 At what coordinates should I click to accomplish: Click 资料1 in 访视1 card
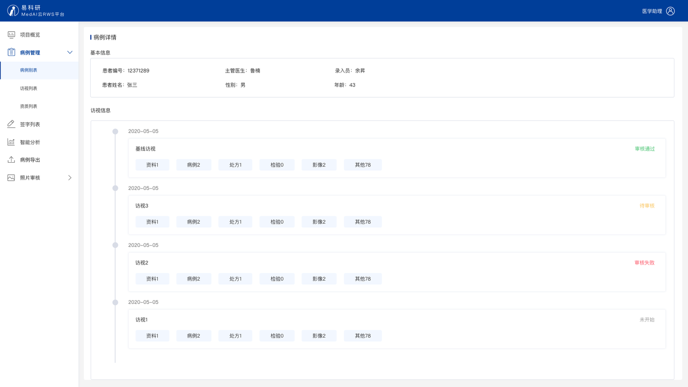[152, 336]
